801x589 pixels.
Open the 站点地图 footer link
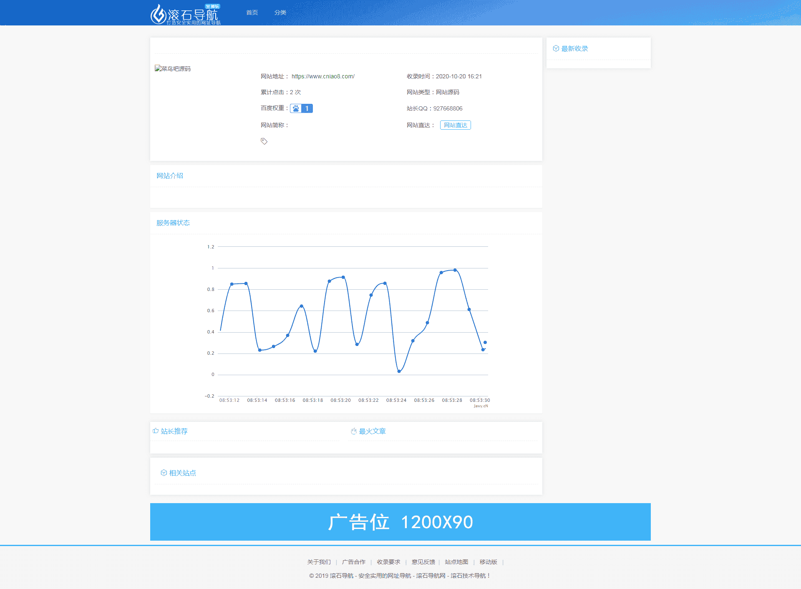pos(456,562)
